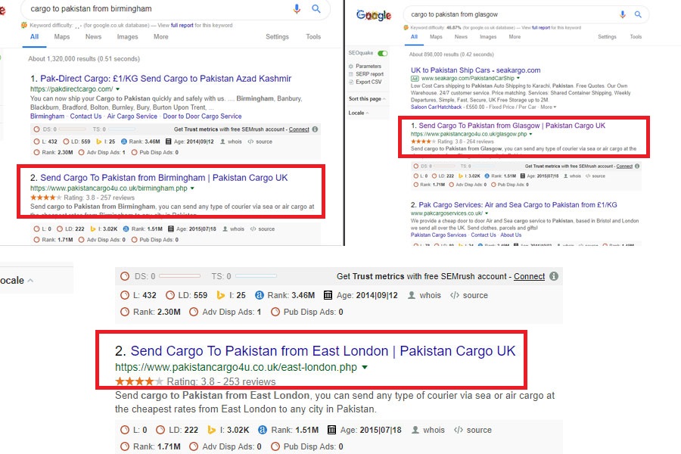Image resolution: width=681 pixels, height=454 pixels.
Task: Click the info icon beside bottom Connect link
Action: 554,276
